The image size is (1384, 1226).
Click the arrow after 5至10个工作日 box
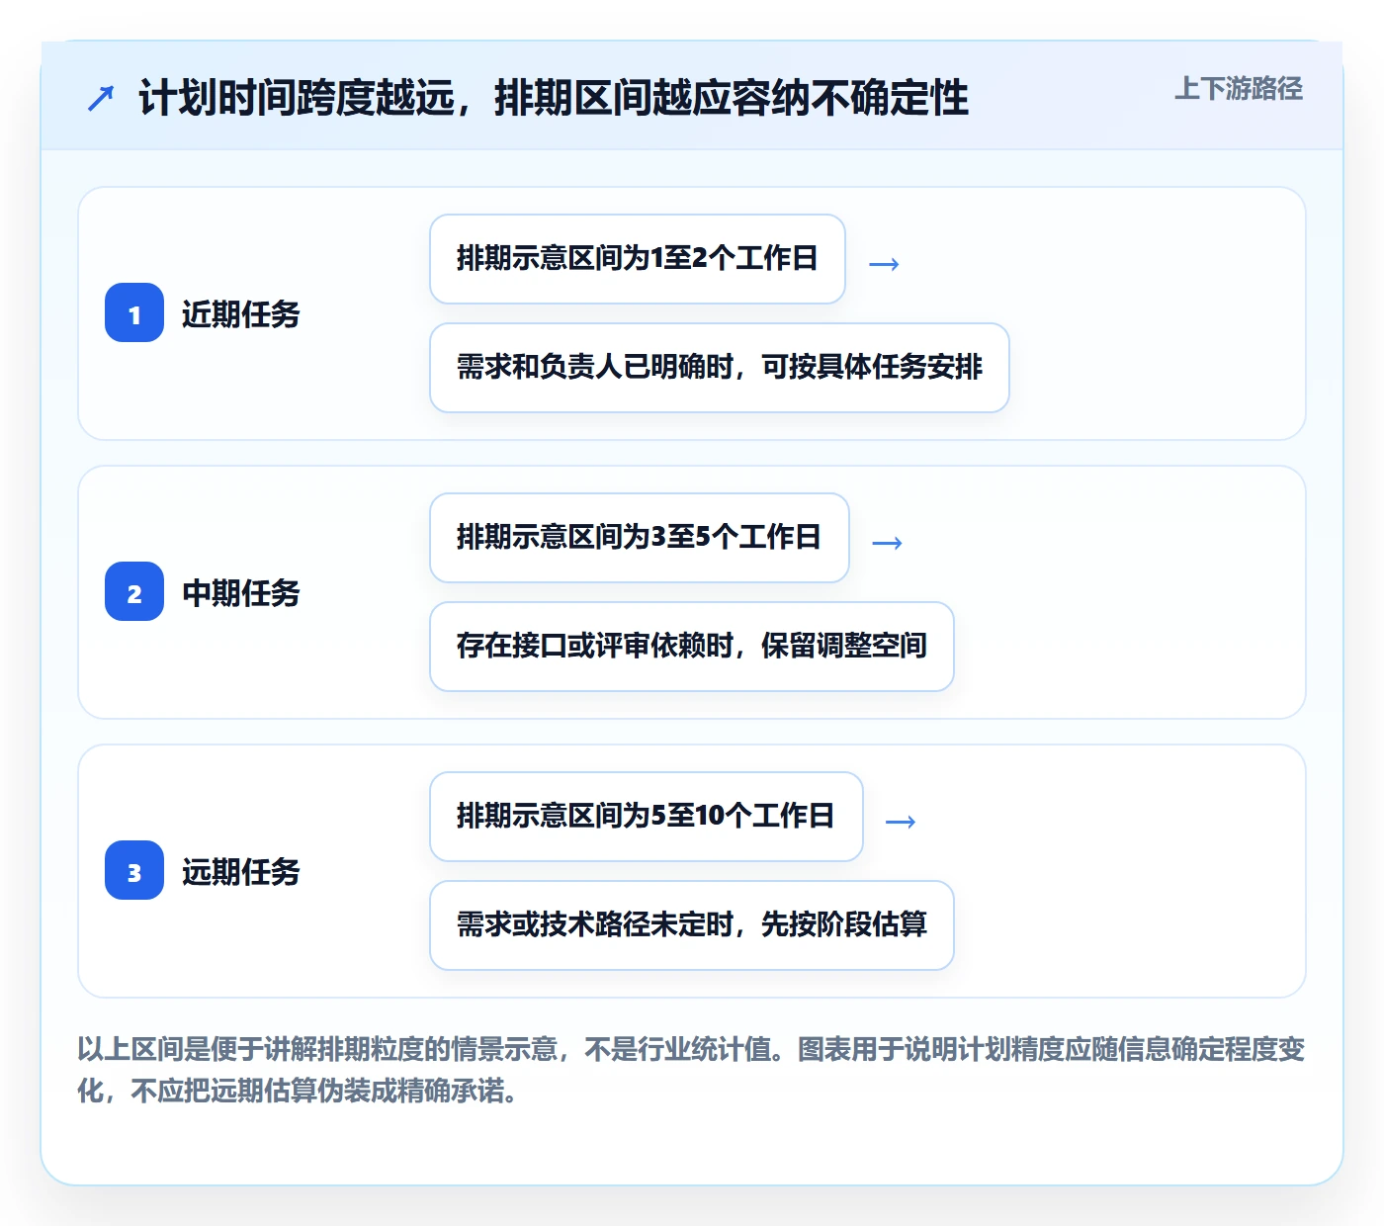901,821
